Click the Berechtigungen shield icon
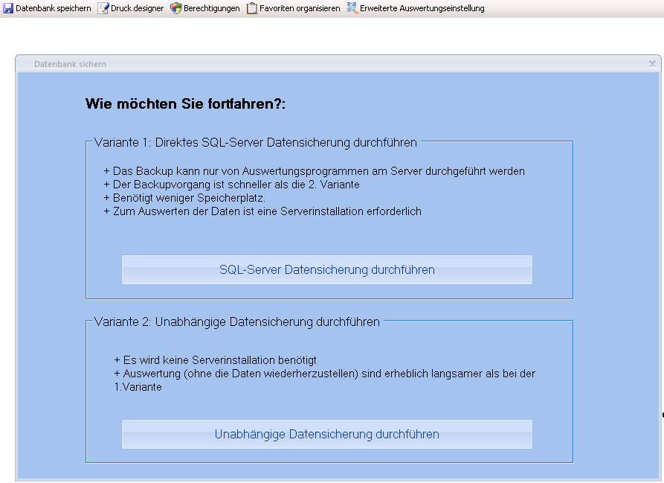This screenshot has width=664, height=483. [175, 8]
